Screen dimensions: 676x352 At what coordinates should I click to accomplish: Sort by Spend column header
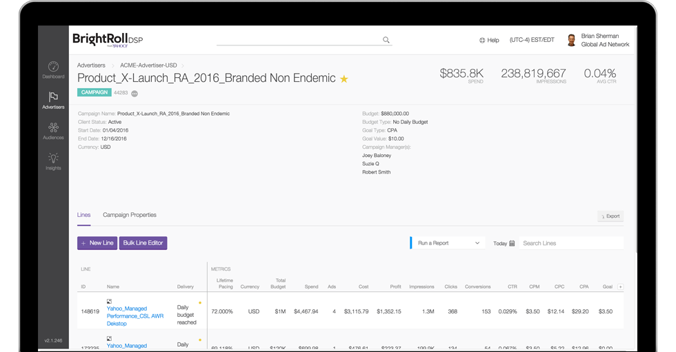pyautogui.click(x=311, y=287)
